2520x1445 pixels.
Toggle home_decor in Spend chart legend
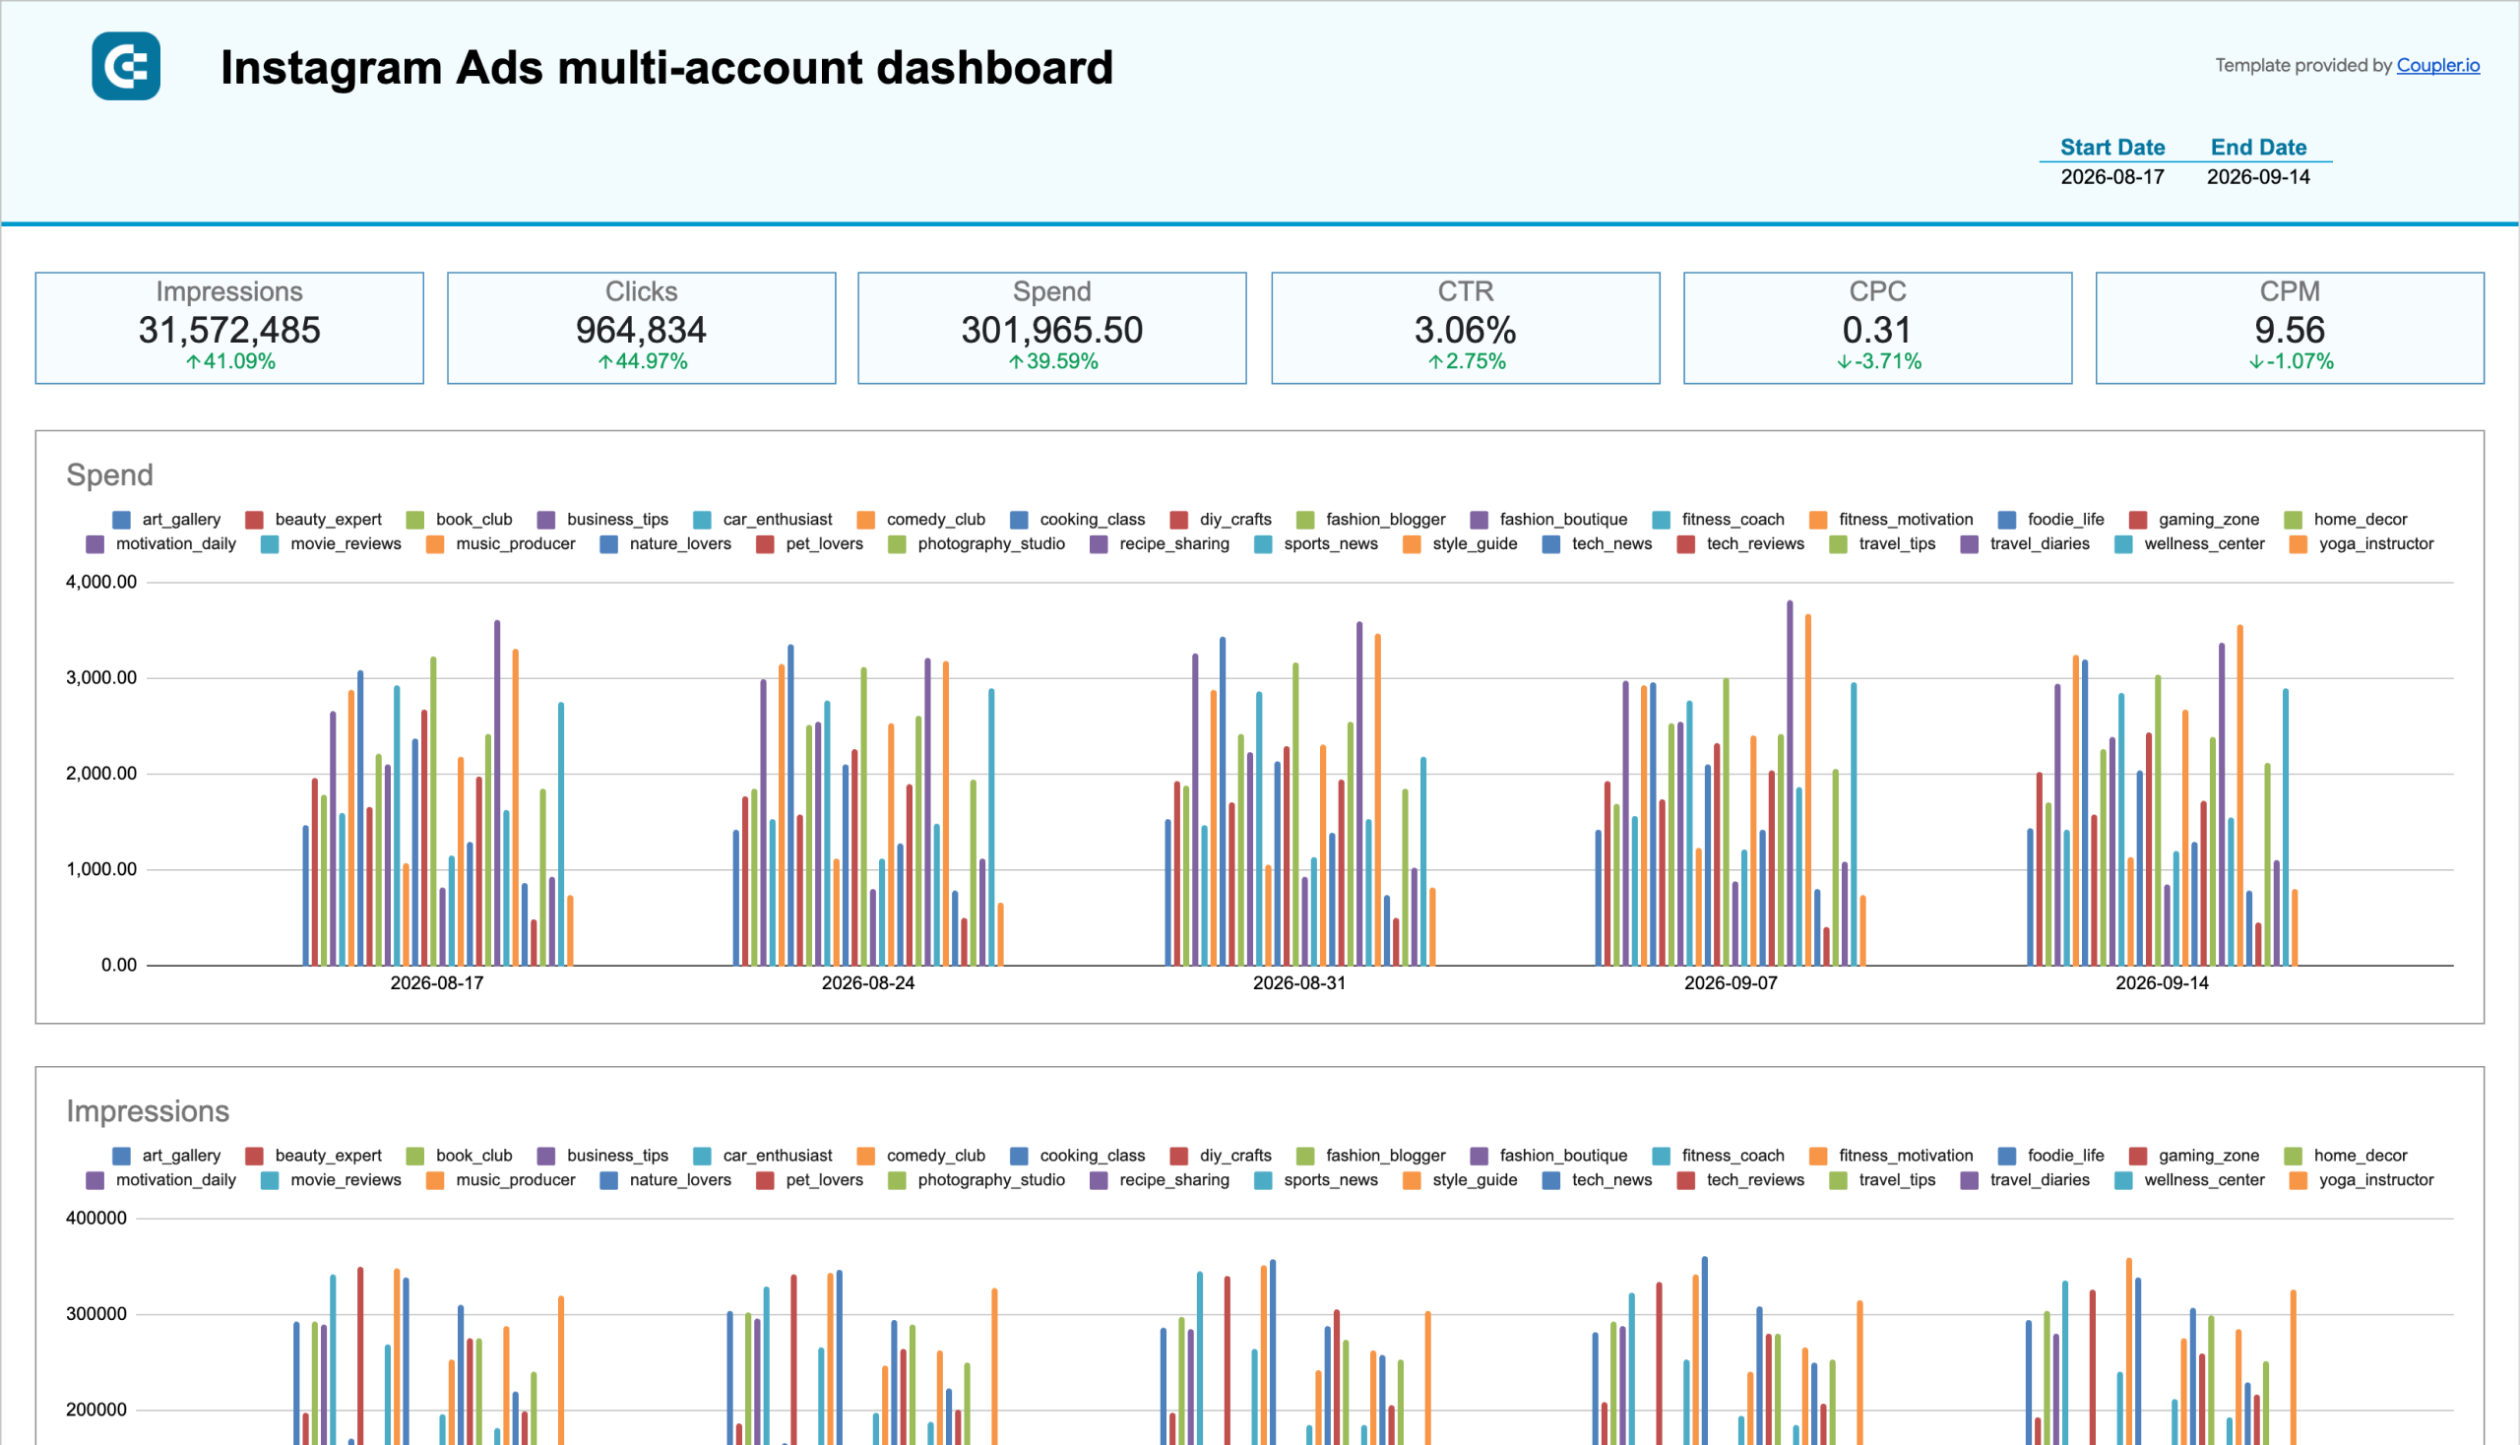[x=2346, y=519]
